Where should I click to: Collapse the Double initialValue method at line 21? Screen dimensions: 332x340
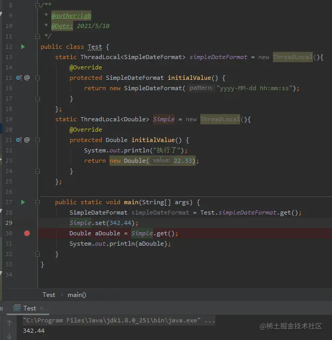coord(37,140)
